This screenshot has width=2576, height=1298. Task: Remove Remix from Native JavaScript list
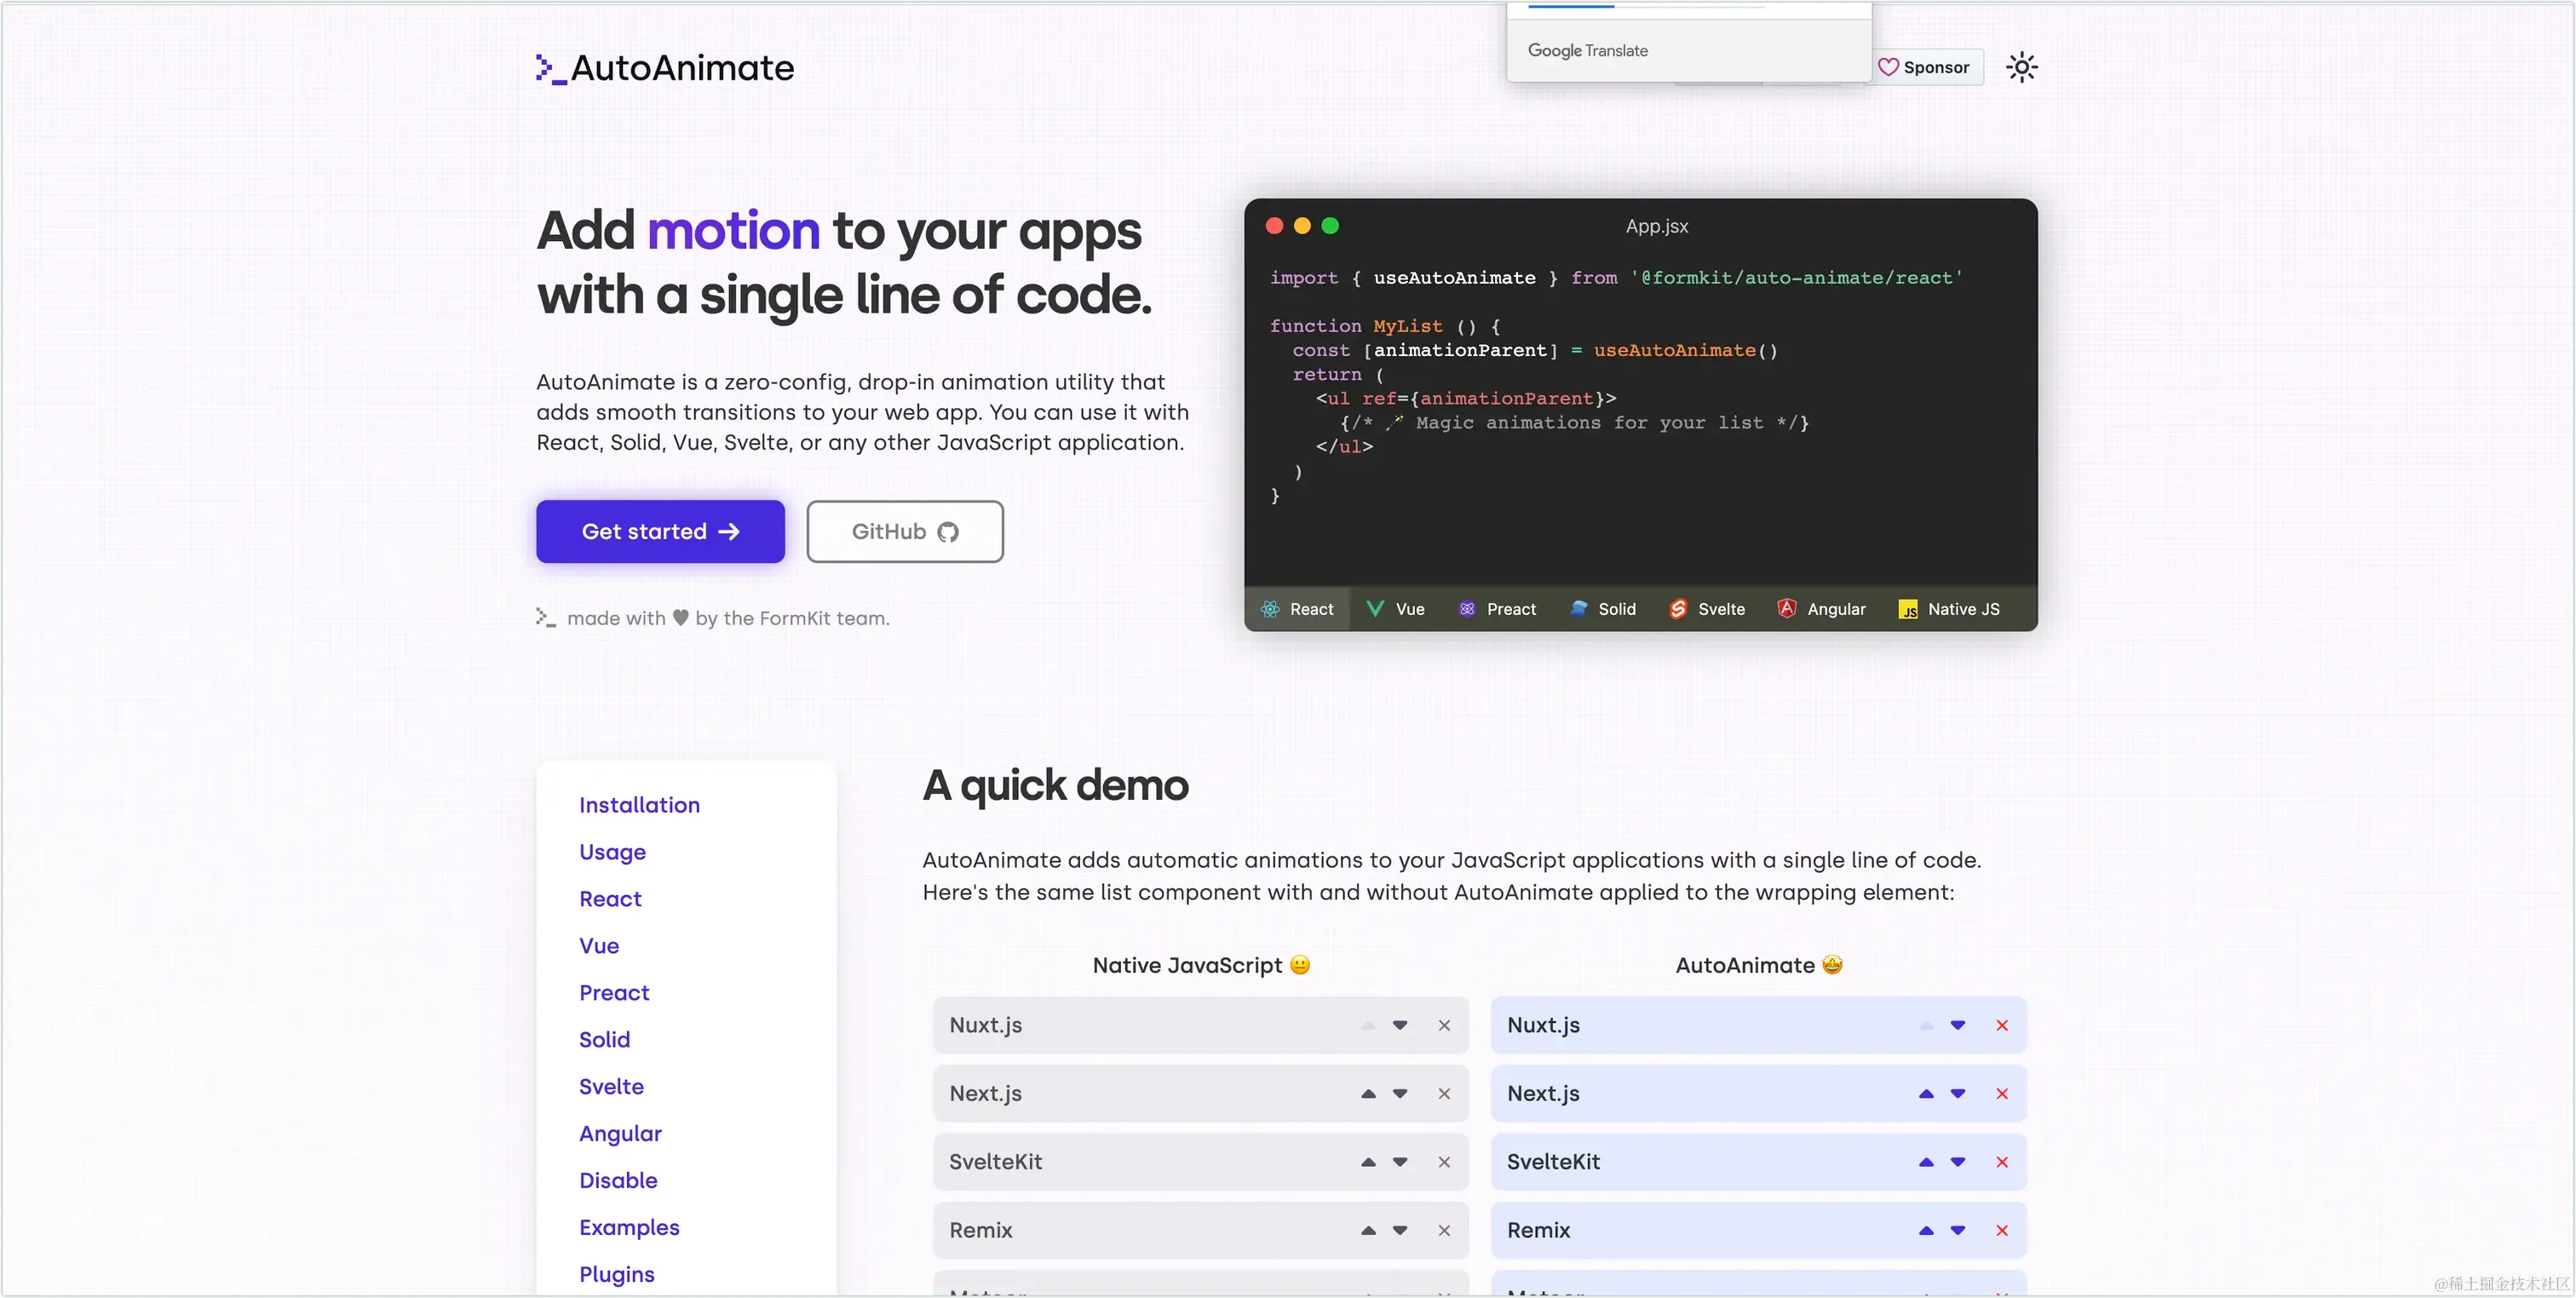[x=1444, y=1231]
